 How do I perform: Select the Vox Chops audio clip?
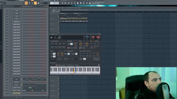[74, 20]
